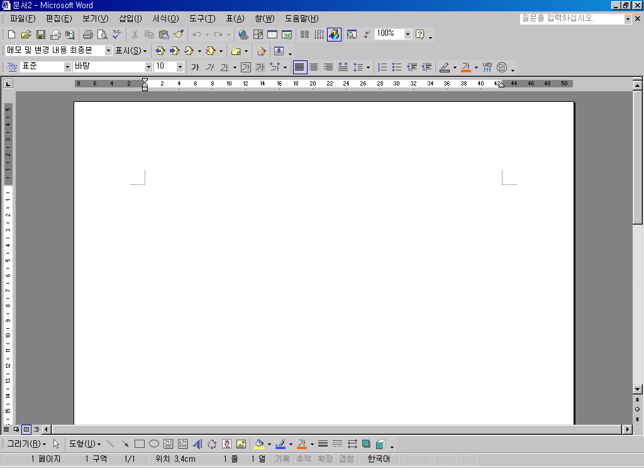Apply highlight color with the marker icon

coord(445,67)
